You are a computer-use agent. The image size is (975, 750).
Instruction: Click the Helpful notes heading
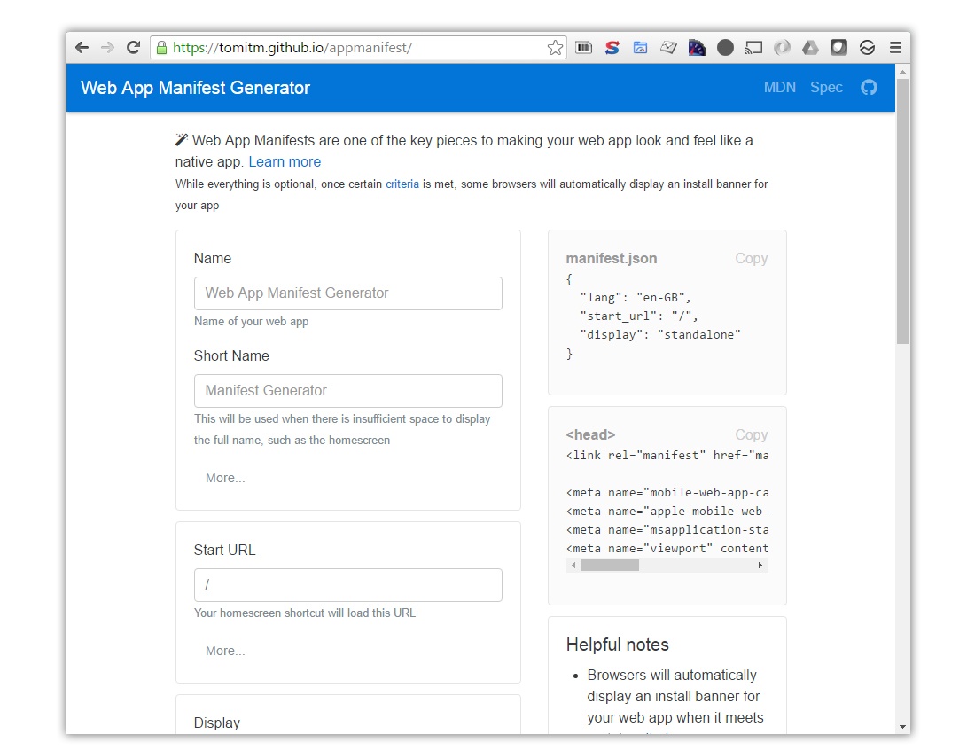(618, 645)
